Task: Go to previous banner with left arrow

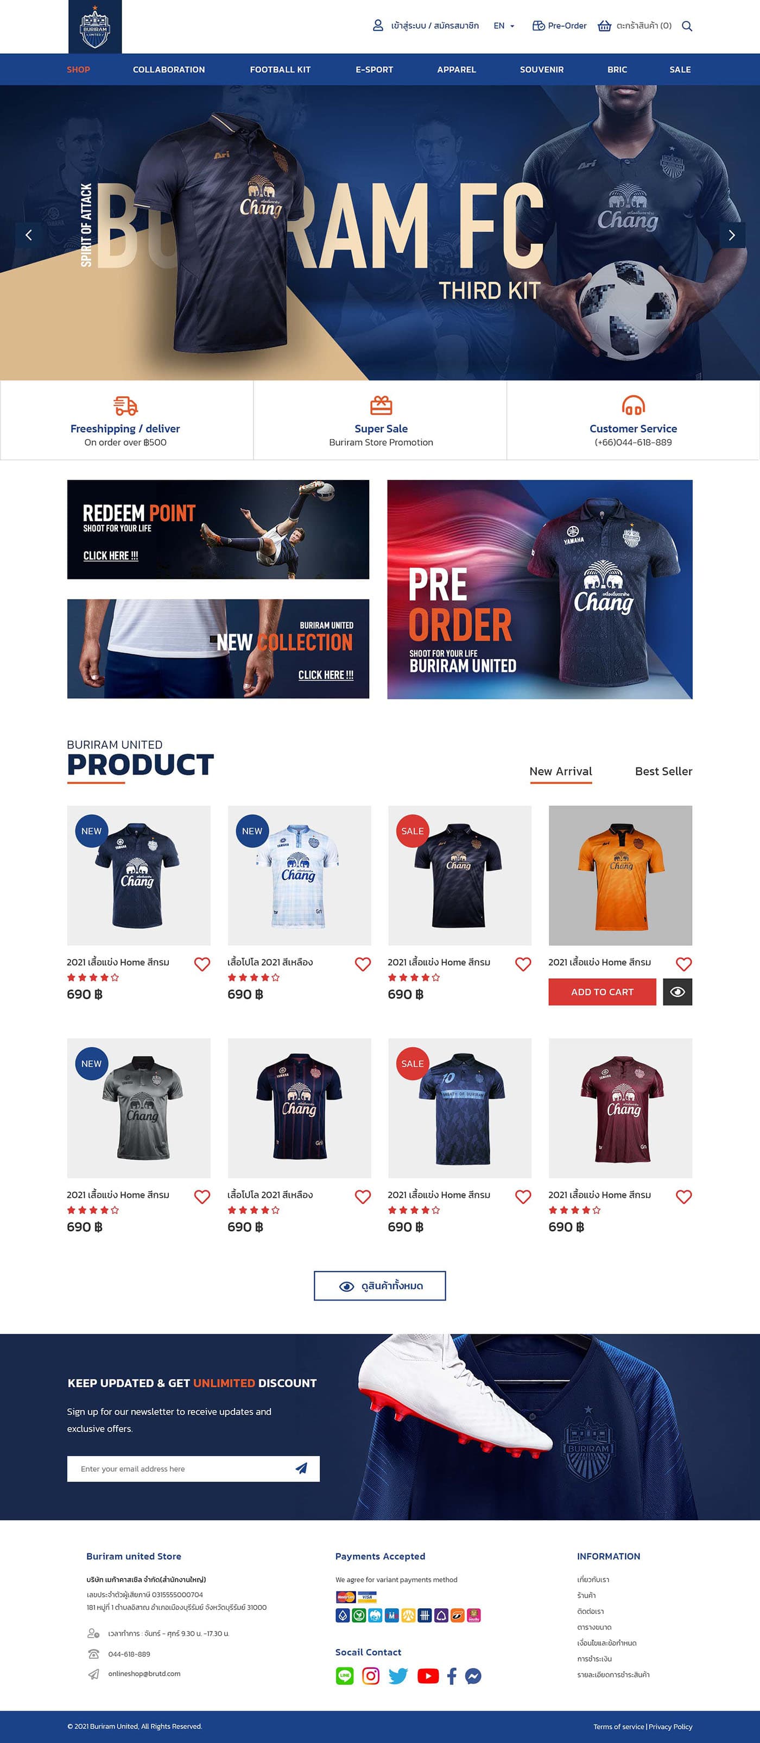Action: coord(28,235)
